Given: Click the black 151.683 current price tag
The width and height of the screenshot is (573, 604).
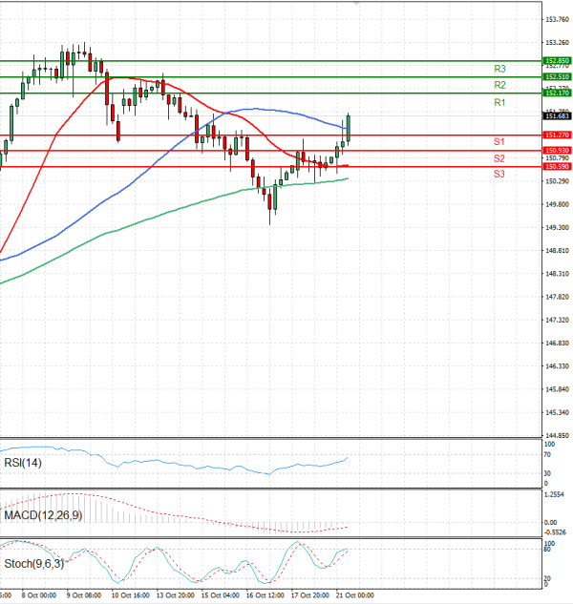Looking at the screenshot, I should pyautogui.click(x=557, y=115).
